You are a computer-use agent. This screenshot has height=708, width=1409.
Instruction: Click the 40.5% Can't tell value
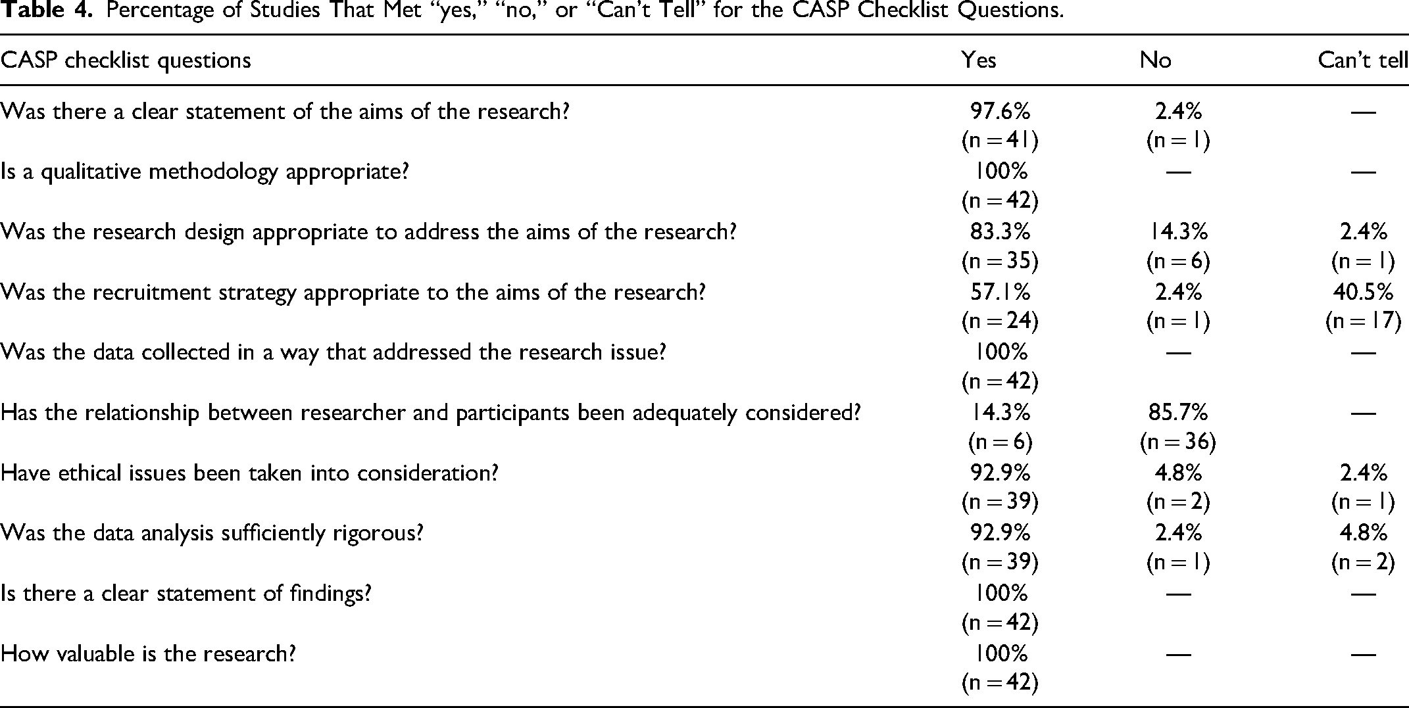tap(1363, 293)
